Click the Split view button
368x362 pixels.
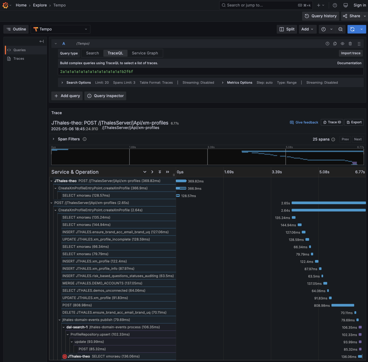click(287, 29)
